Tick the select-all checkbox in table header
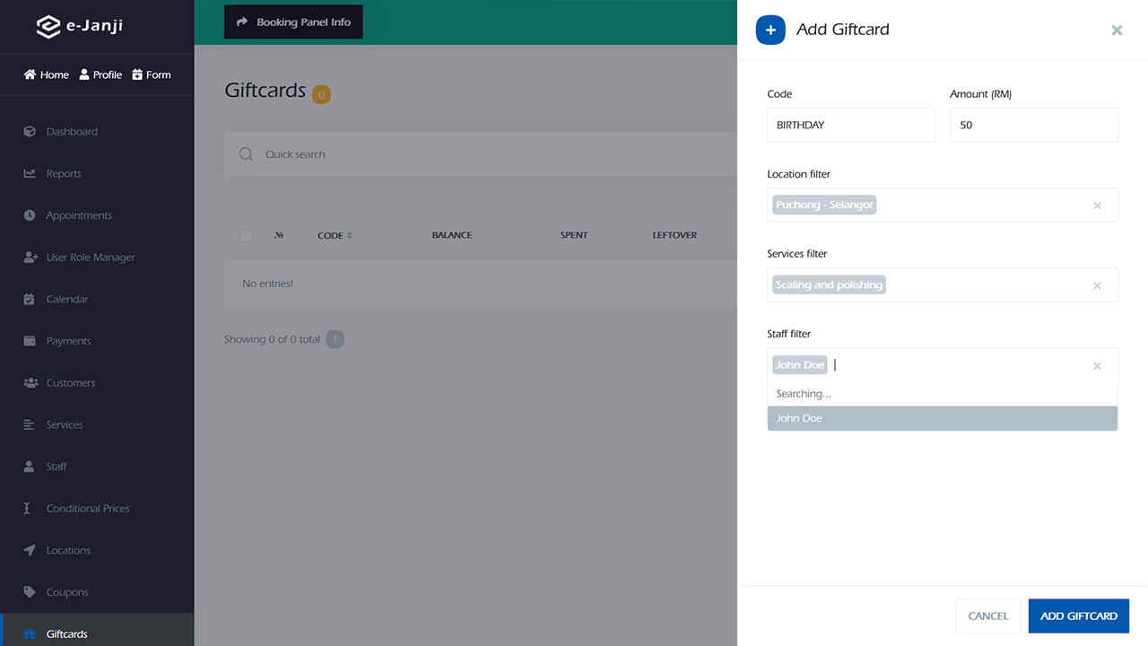The image size is (1148, 646). click(x=247, y=235)
